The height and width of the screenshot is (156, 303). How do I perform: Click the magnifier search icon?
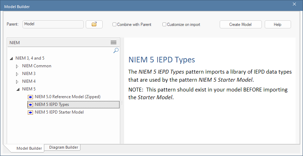click(116, 50)
